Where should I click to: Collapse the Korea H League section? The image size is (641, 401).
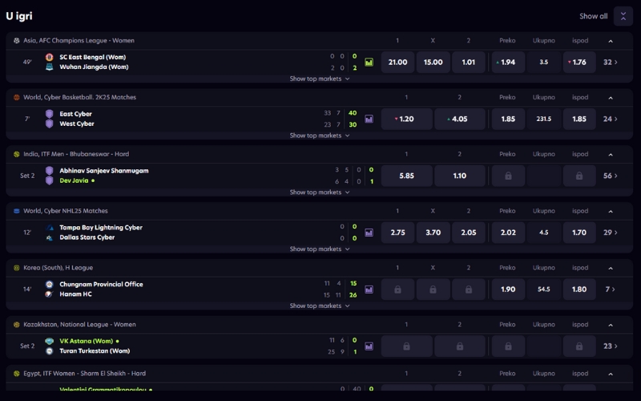click(611, 268)
